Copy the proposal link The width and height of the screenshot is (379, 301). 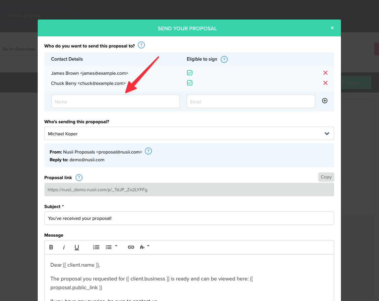pyautogui.click(x=326, y=177)
